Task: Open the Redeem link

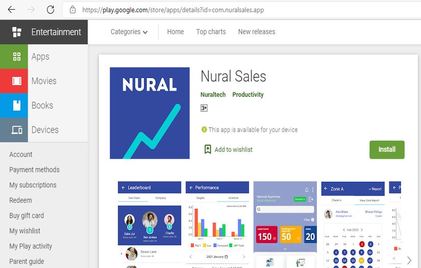Action: tap(20, 200)
